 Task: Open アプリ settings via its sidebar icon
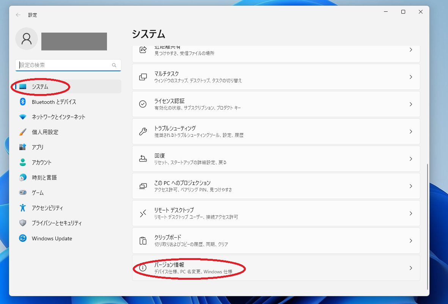point(24,147)
